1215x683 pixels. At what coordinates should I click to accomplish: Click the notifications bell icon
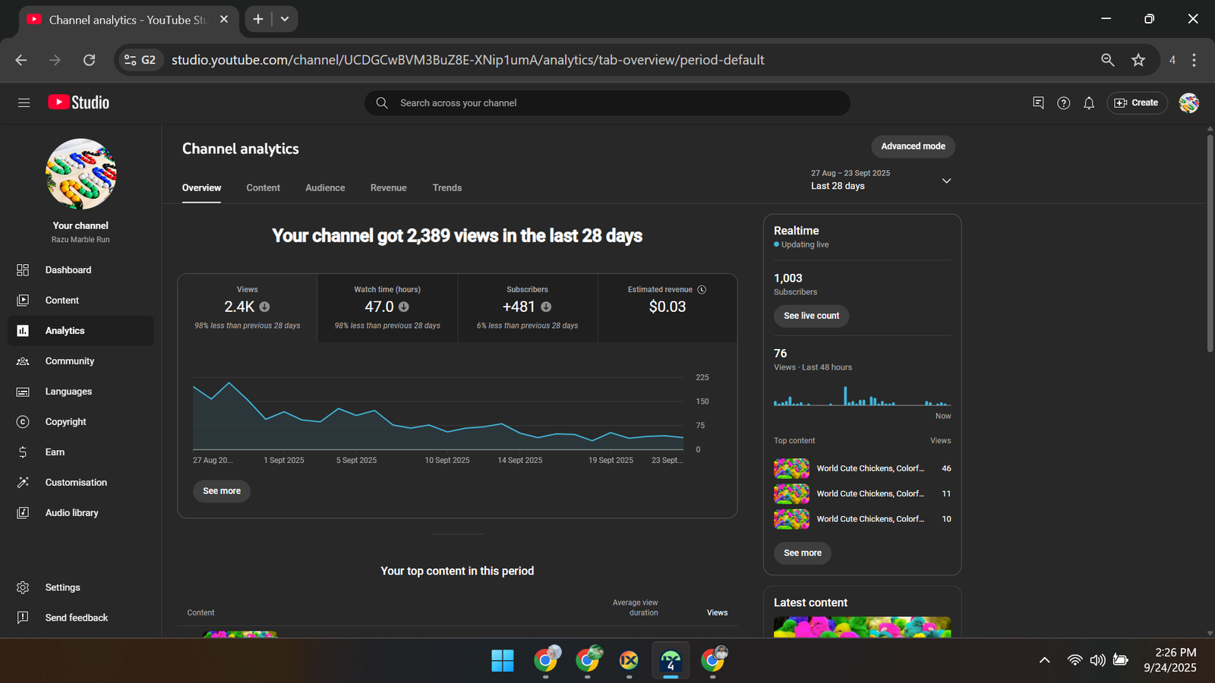1088,103
